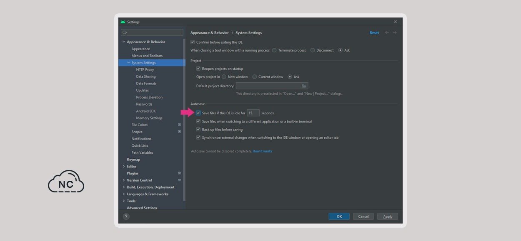
Task: Click the OK button
Action: tap(339, 216)
